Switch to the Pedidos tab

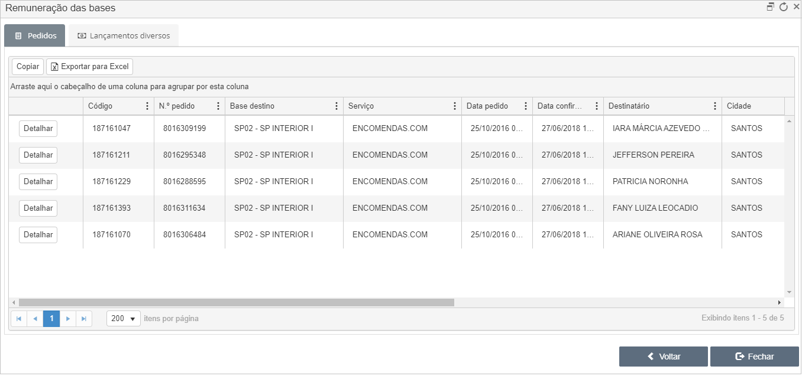(35, 35)
